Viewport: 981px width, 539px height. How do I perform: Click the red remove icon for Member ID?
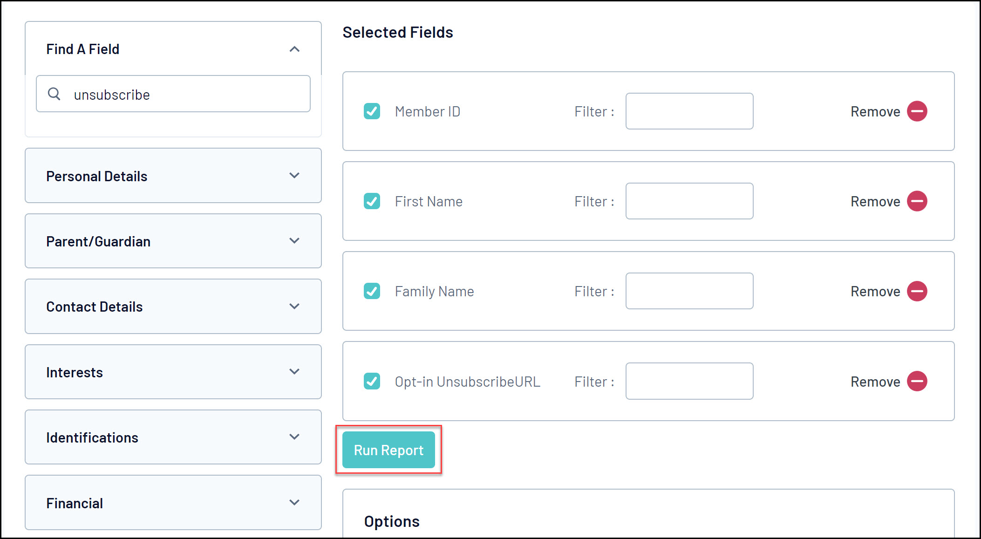[x=917, y=111]
